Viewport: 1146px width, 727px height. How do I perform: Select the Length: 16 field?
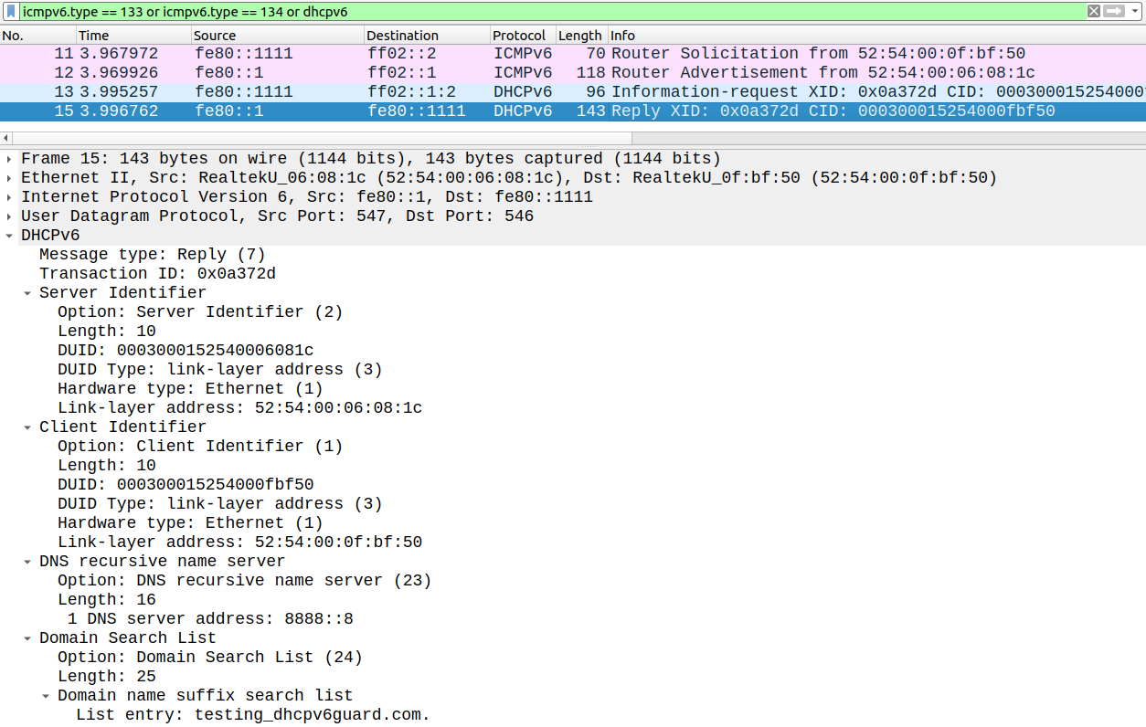click(107, 600)
